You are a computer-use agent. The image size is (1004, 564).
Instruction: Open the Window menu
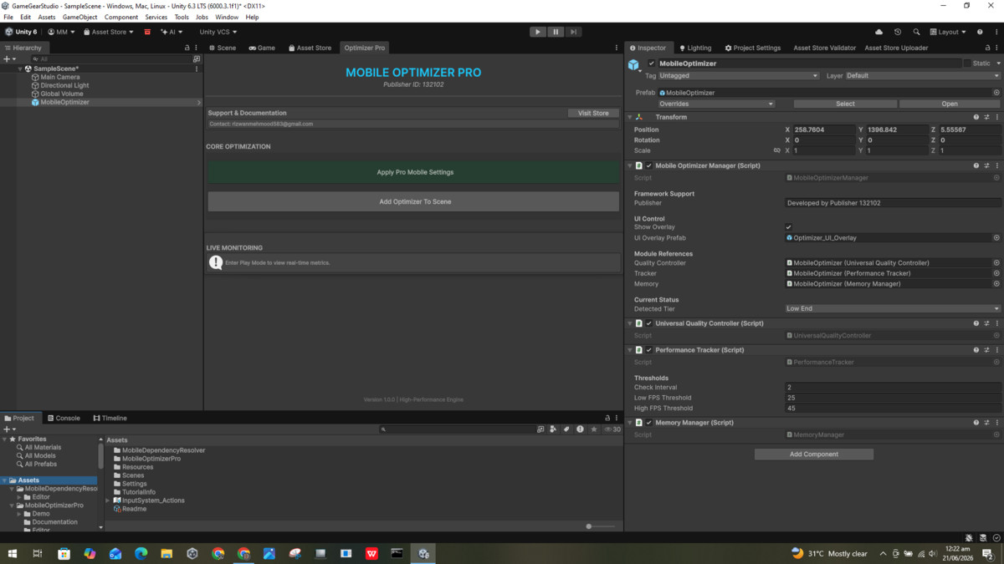click(227, 17)
